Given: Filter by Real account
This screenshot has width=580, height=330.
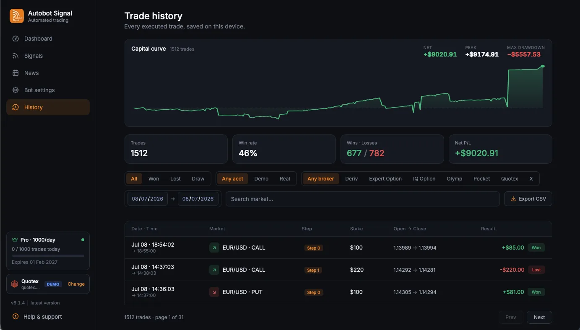Looking at the screenshot, I should [x=285, y=178].
